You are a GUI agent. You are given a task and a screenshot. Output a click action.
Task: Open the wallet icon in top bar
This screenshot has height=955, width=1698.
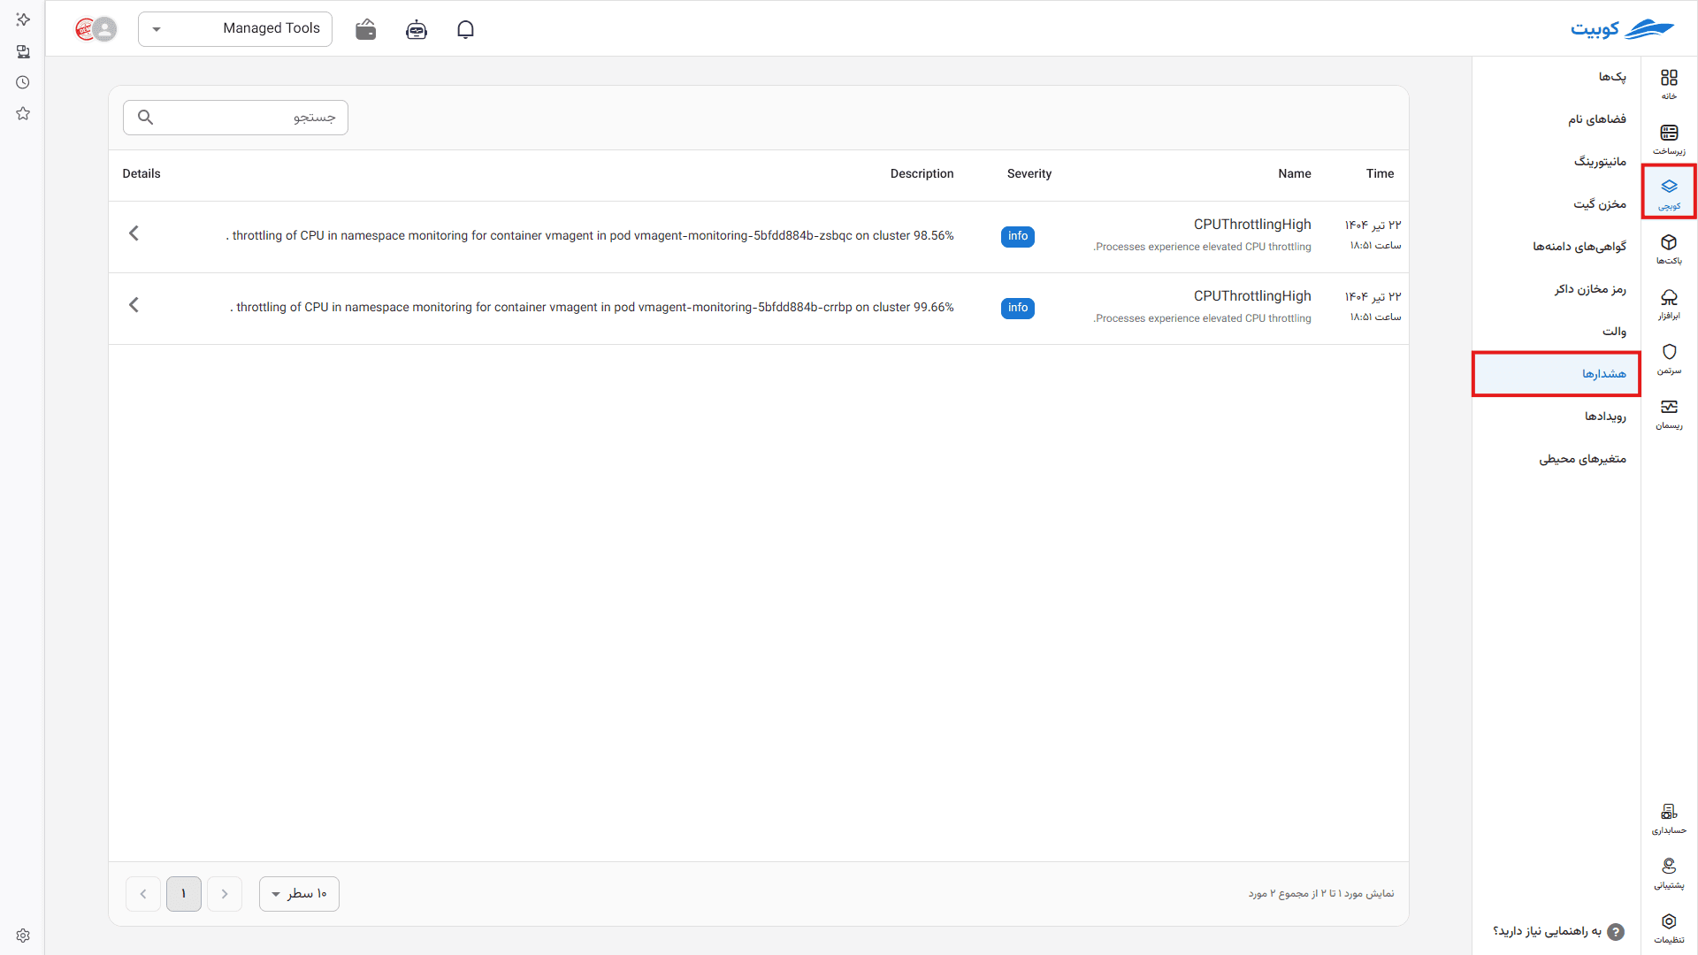[x=365, y=29]
